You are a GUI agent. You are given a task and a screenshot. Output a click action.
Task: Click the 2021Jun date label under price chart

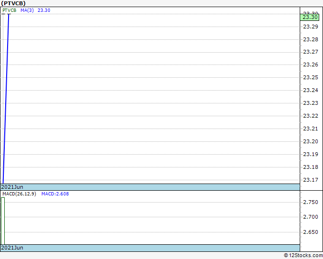12,187
